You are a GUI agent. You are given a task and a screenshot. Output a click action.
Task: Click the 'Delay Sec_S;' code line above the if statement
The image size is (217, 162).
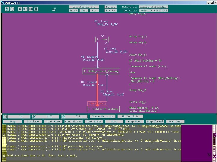tap(138, 55)
